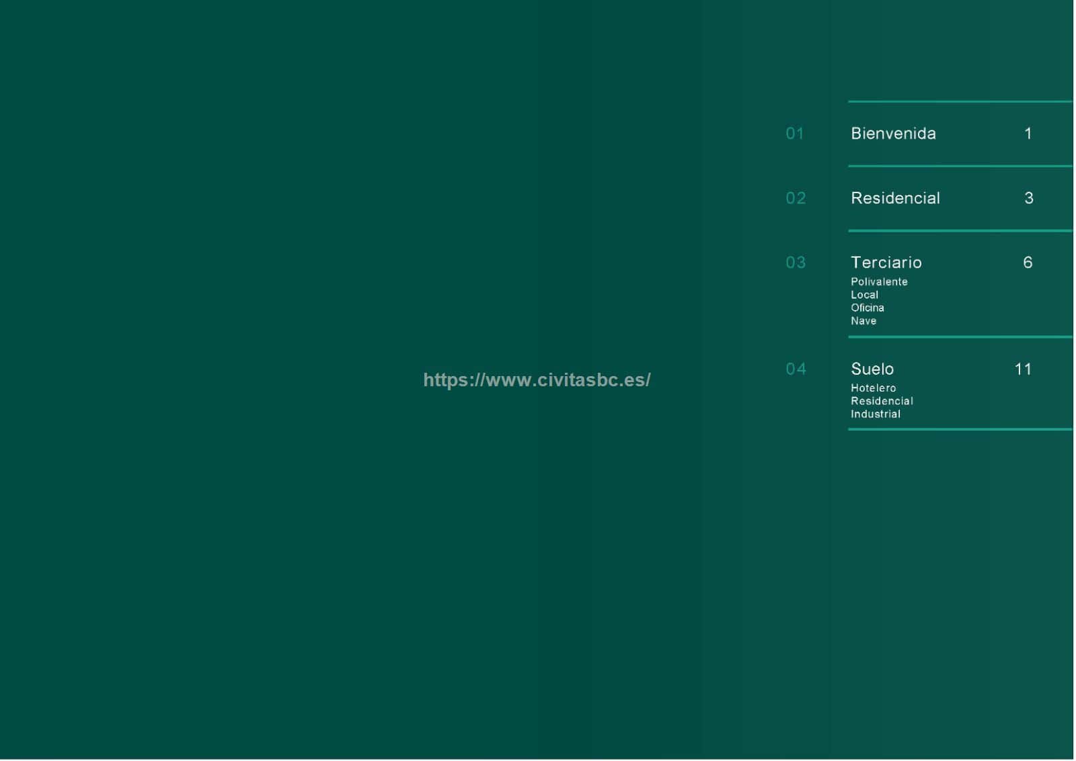Pick the Nave sub-item
The height and width of the screenshot is (761, 1076).
[x=863, y=321]
